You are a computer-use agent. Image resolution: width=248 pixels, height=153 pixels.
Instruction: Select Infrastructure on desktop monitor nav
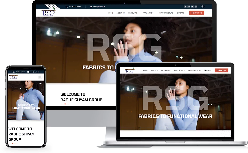click(166, 13)
